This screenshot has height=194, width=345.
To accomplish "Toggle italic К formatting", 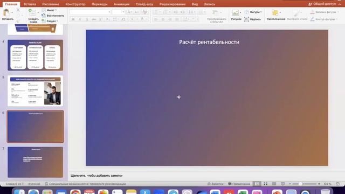I will 80,19.
